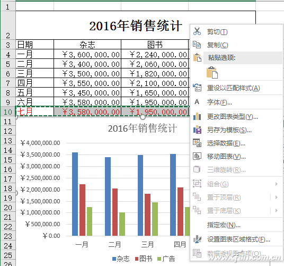Select row 3 header
Image resolution: width=284 pixels, height=266 pixels.
coord(8,45)
